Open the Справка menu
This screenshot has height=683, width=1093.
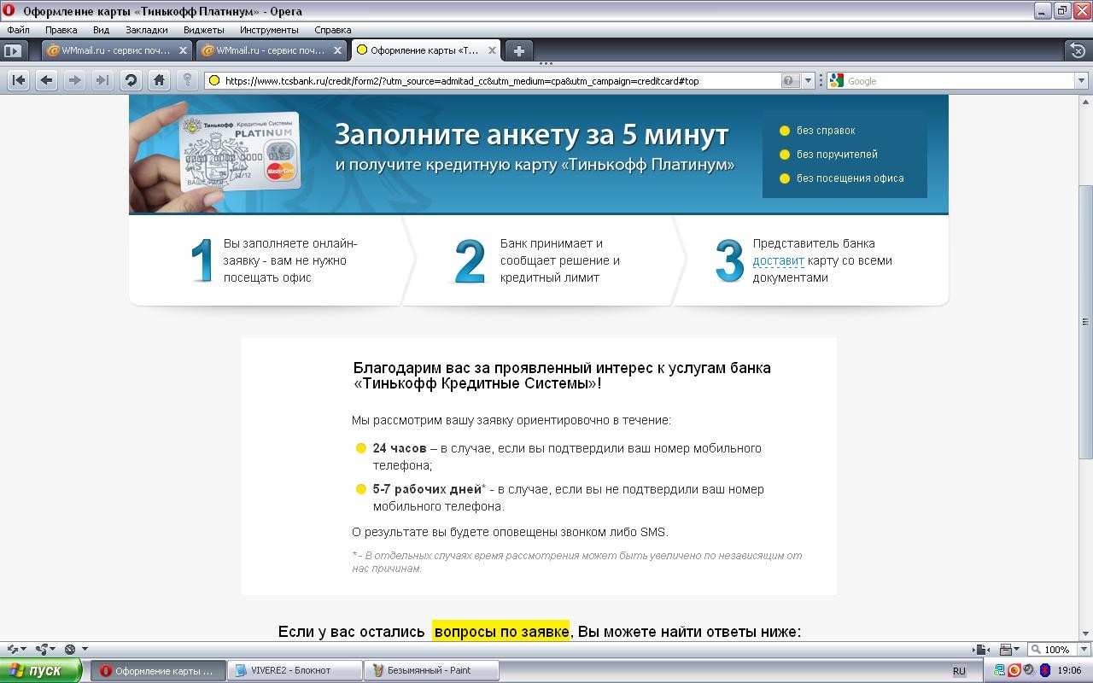333,30
